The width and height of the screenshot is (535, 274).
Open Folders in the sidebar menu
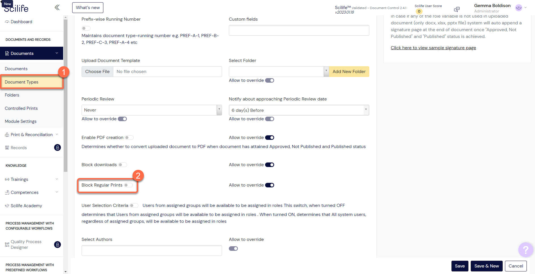pyautogui.click(x=12, y=95)
